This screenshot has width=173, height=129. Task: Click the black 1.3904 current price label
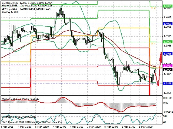point(168,70)
